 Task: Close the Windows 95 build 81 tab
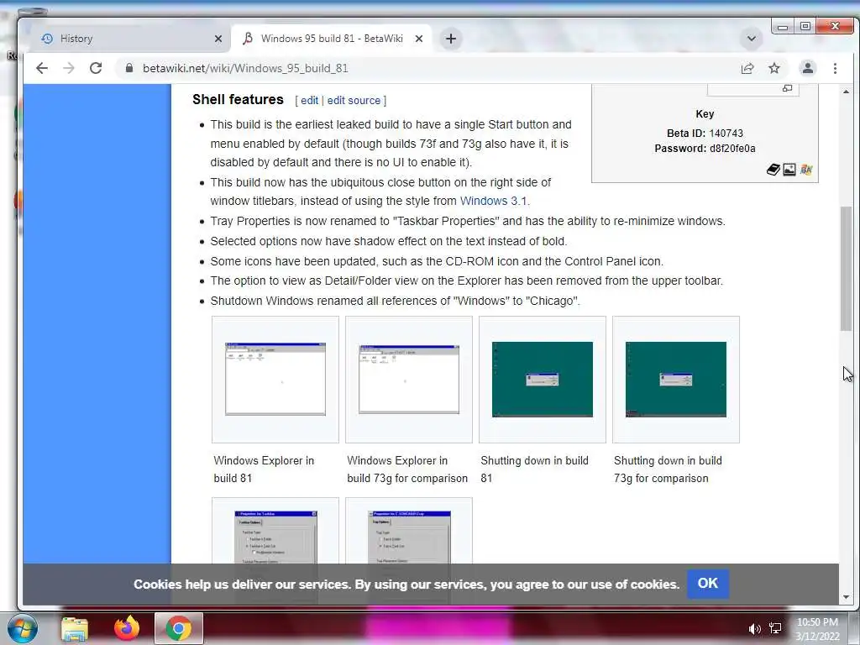coord(419,39)
